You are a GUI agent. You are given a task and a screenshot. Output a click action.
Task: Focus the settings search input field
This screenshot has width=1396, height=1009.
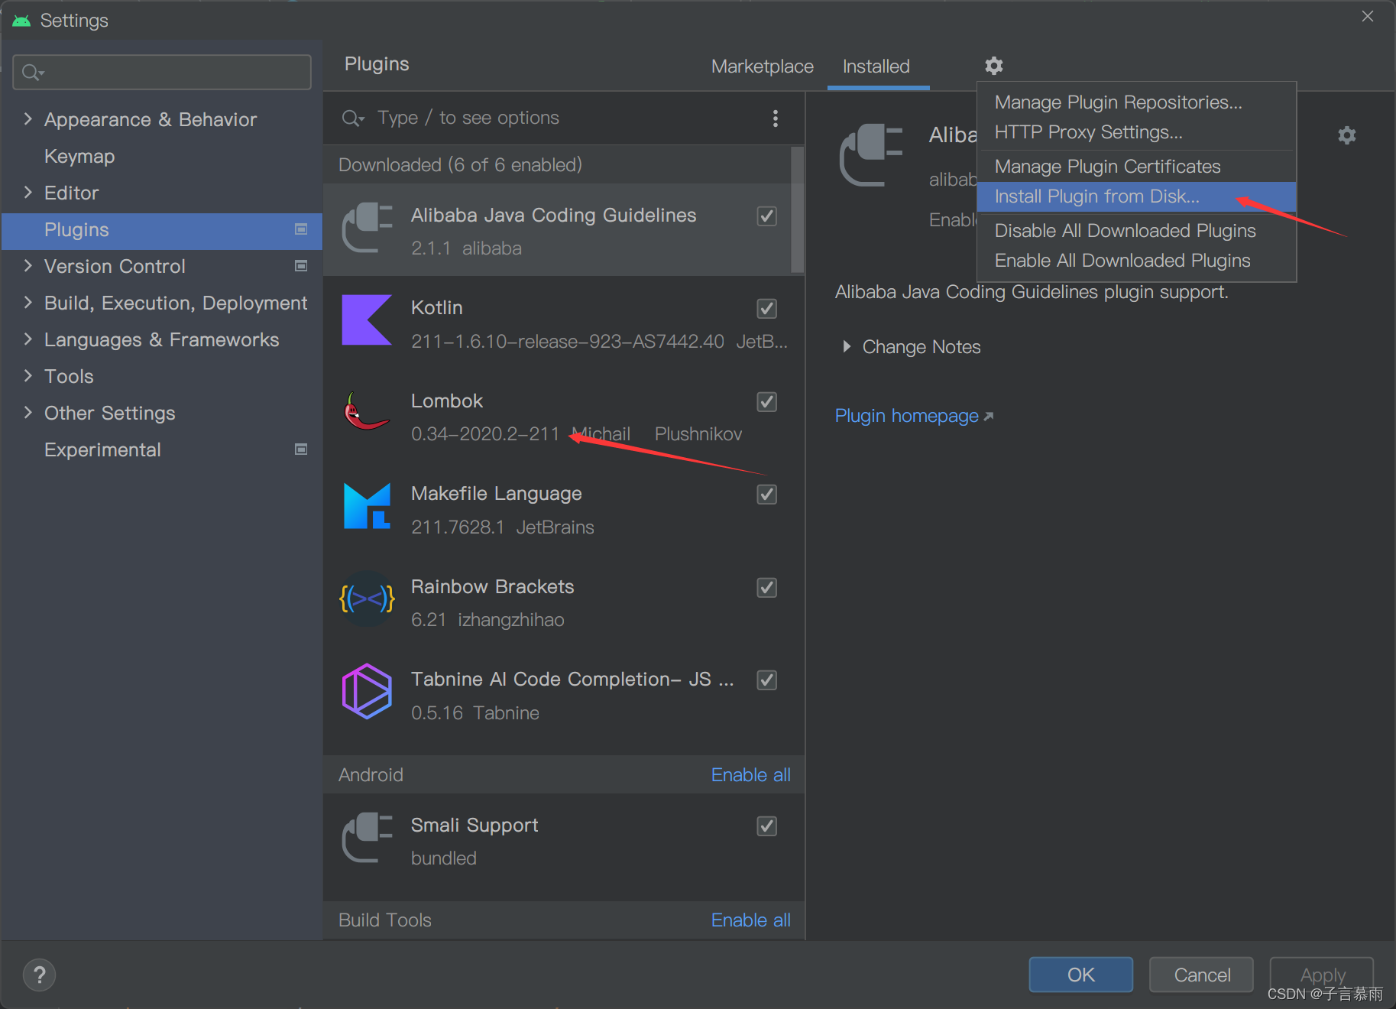click(x=162, y=73)
